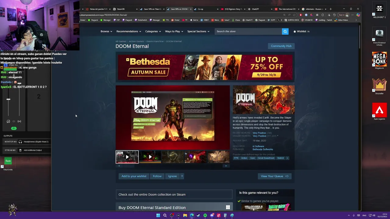
Task: Click View Your Queue button
Action: coord(275,176)
